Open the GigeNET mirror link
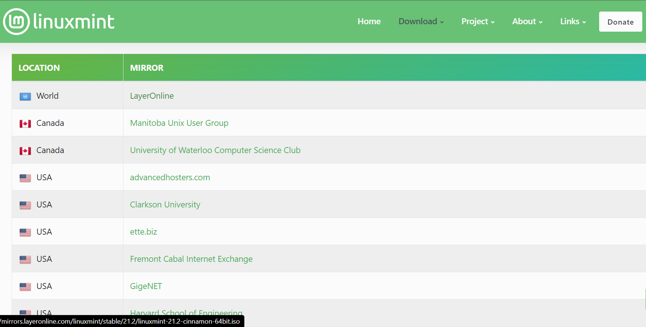The width and height of the screenshot is (646, 327). click(146, 286)
